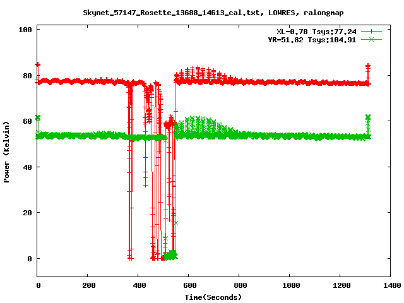Select the YR-51.82 Tsys:104.91 legend entry
404x303 pixels.
tap(312, 40)
